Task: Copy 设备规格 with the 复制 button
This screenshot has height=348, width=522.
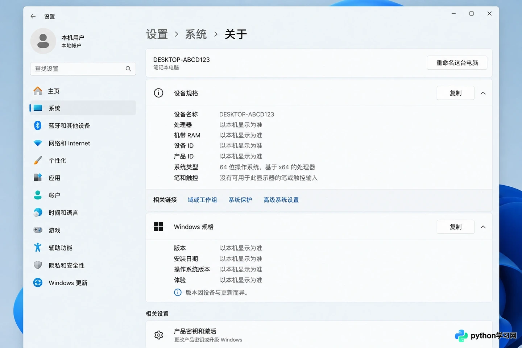Action: pos(456,93)
